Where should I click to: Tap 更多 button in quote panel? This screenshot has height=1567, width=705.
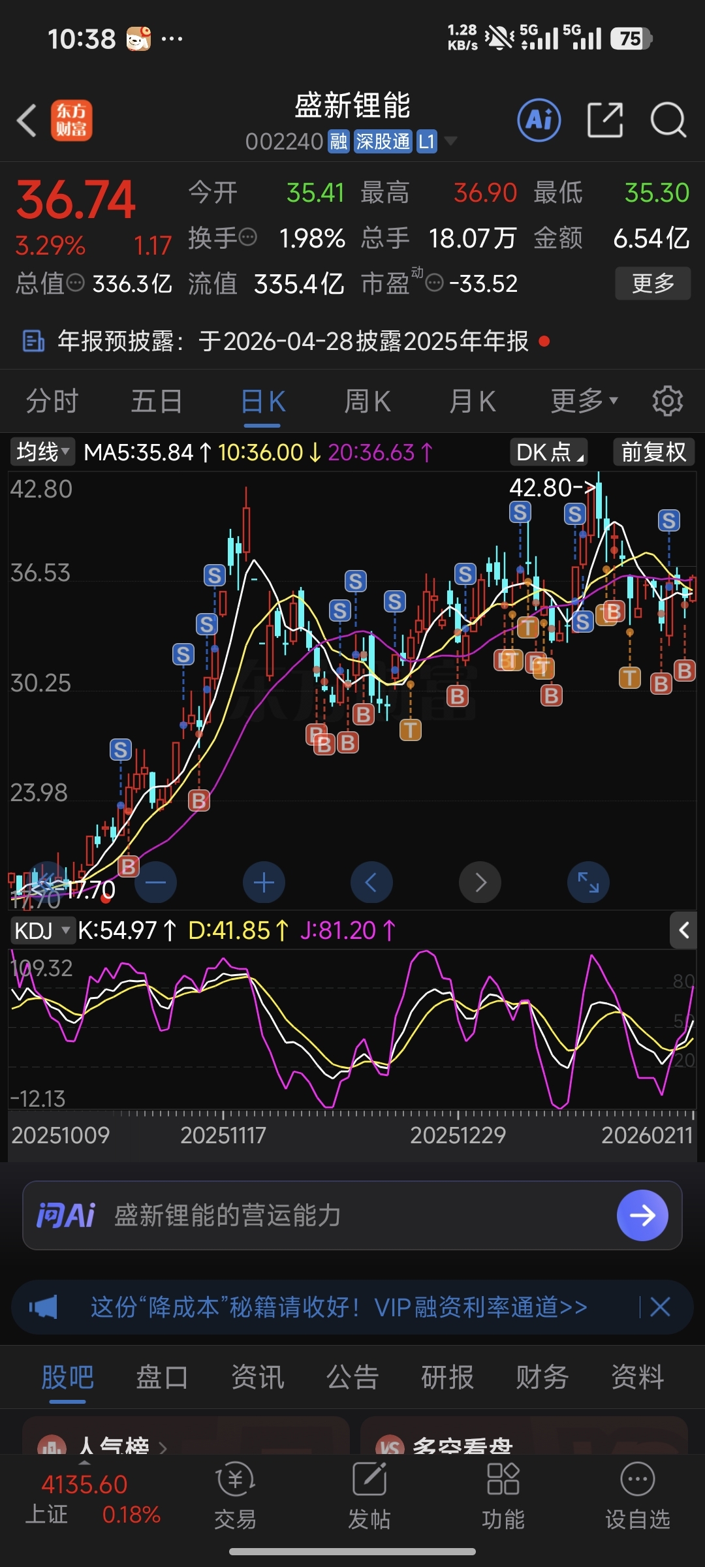click(x=653, y=283)
